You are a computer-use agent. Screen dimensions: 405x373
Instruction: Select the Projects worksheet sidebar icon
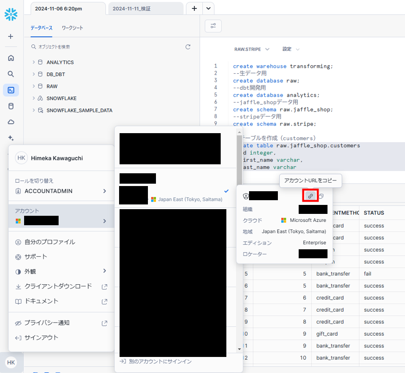coord(10,88)
